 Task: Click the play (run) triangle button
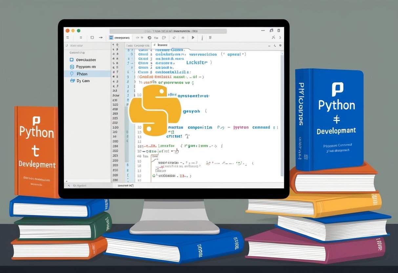tap(193, 38)
